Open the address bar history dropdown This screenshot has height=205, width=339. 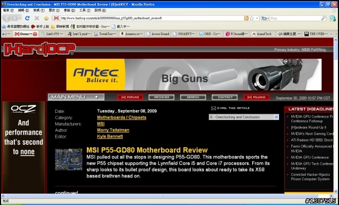(x=257, y=18)
